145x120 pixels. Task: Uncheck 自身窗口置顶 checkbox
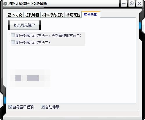[10, 107]
